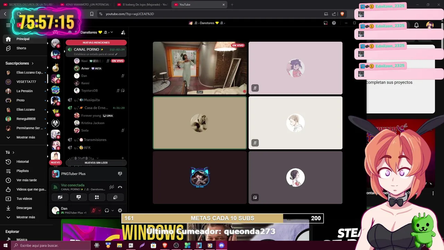
Task: Close the active YouTube browser tab
Action: (223, 5)
